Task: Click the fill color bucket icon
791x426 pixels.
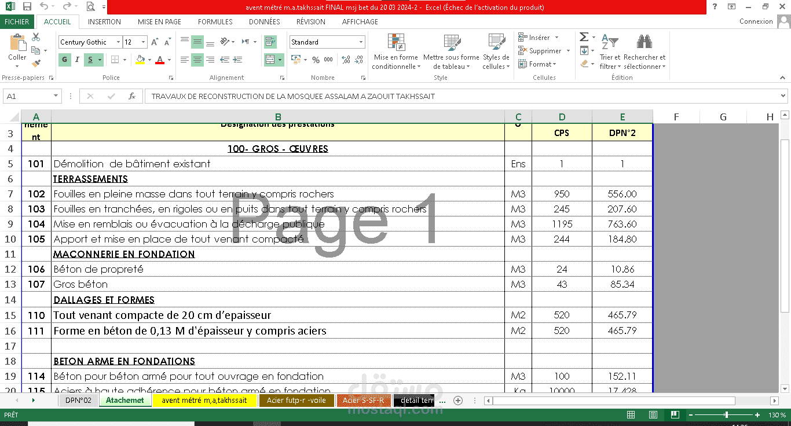Action: click(x=140, y=60)
